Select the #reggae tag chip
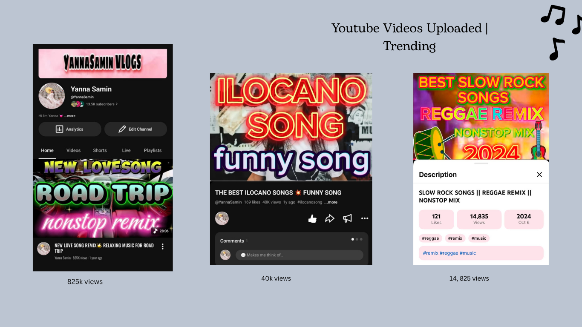The height and width of the screenshot is (327, 582). click(431, 238)
